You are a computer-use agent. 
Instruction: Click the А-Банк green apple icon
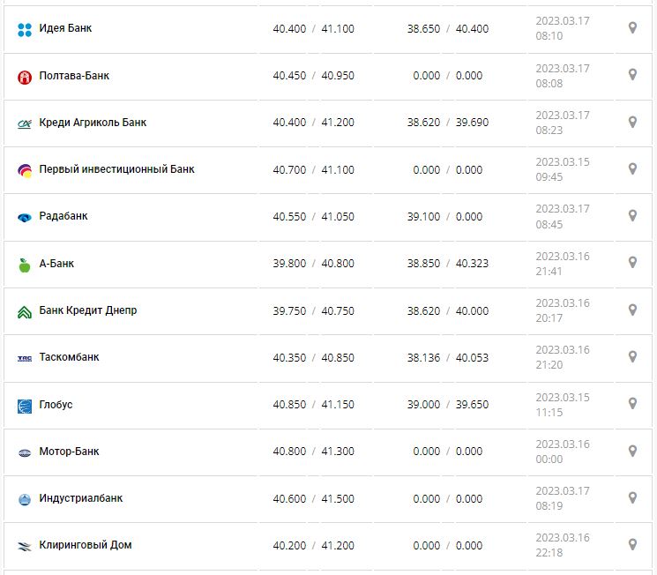(25, 264)
